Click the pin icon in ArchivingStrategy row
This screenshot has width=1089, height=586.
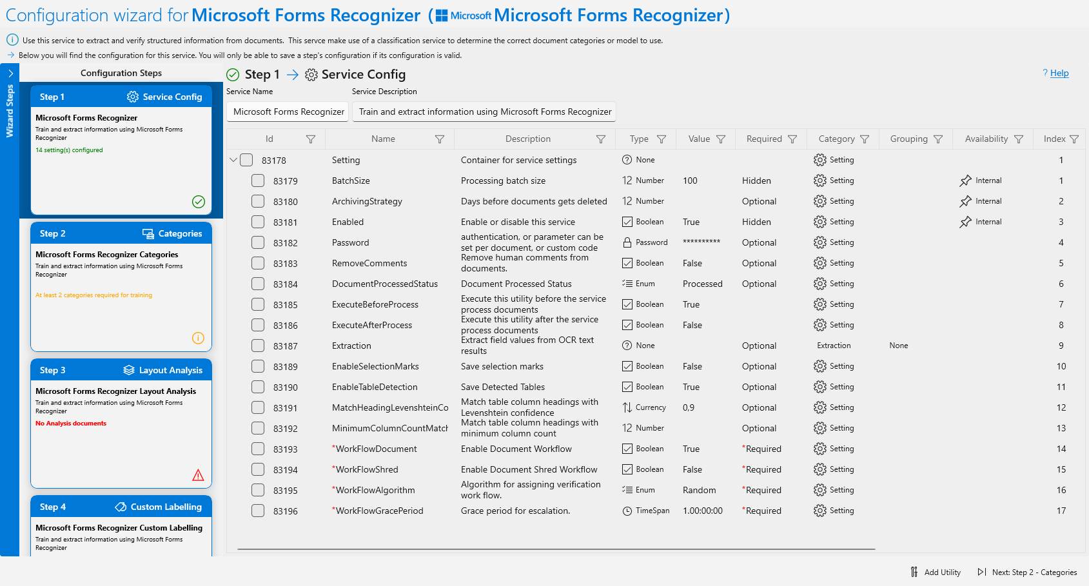(x=965, y=202)
